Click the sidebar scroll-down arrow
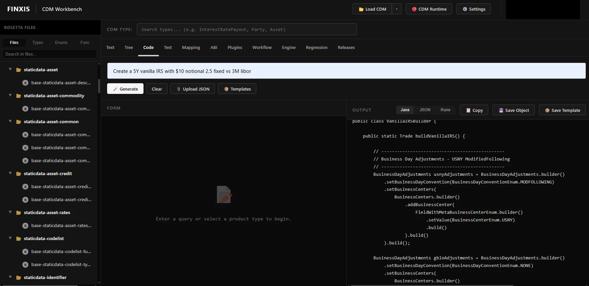 click(99, 283)
